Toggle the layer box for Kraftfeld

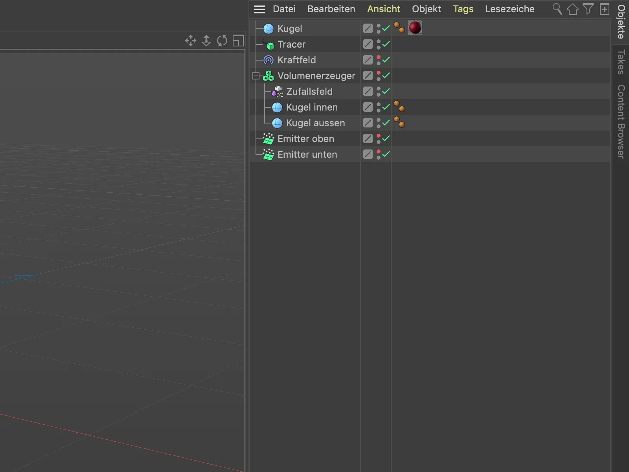pyautogui.click(x=368, y=60)
